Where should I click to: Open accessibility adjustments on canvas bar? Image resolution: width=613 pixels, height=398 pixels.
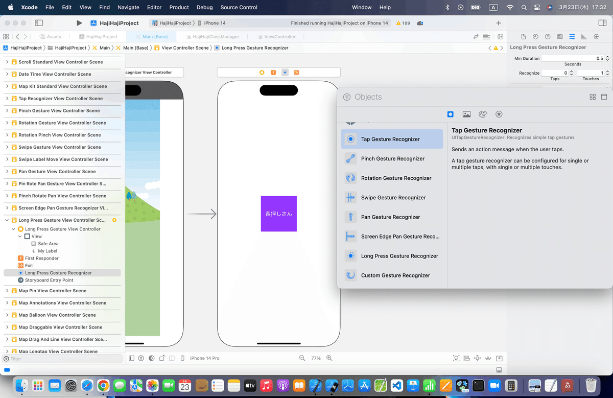coord(142,358)
